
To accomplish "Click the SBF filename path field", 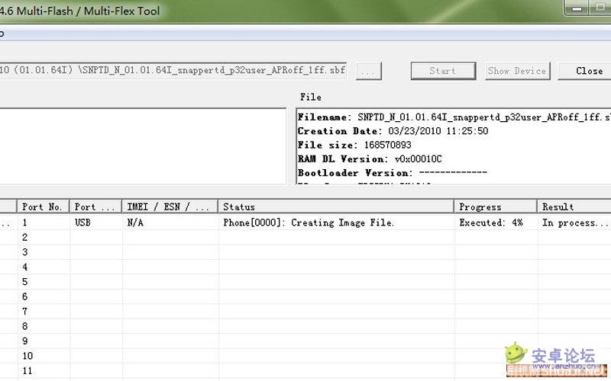I will coord(173,70).
